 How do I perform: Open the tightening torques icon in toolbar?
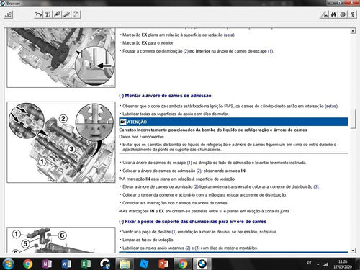click(x=48, y=14)
